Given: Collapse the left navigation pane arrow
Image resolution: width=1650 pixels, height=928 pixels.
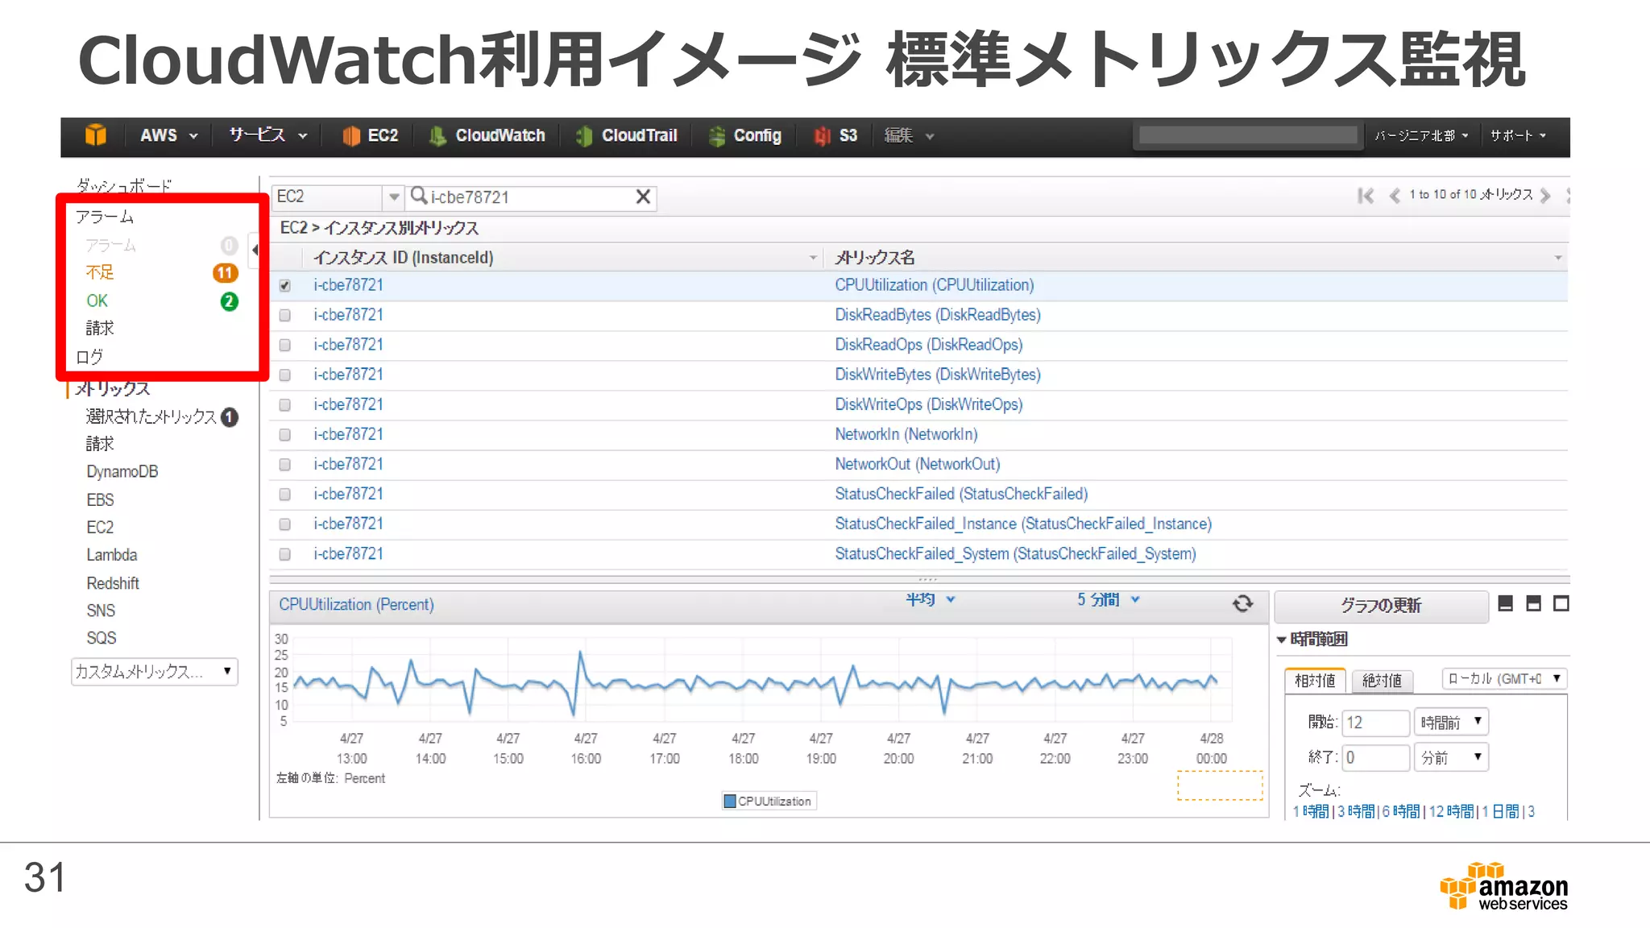Looking at the screenshot, I should (255, 250).
